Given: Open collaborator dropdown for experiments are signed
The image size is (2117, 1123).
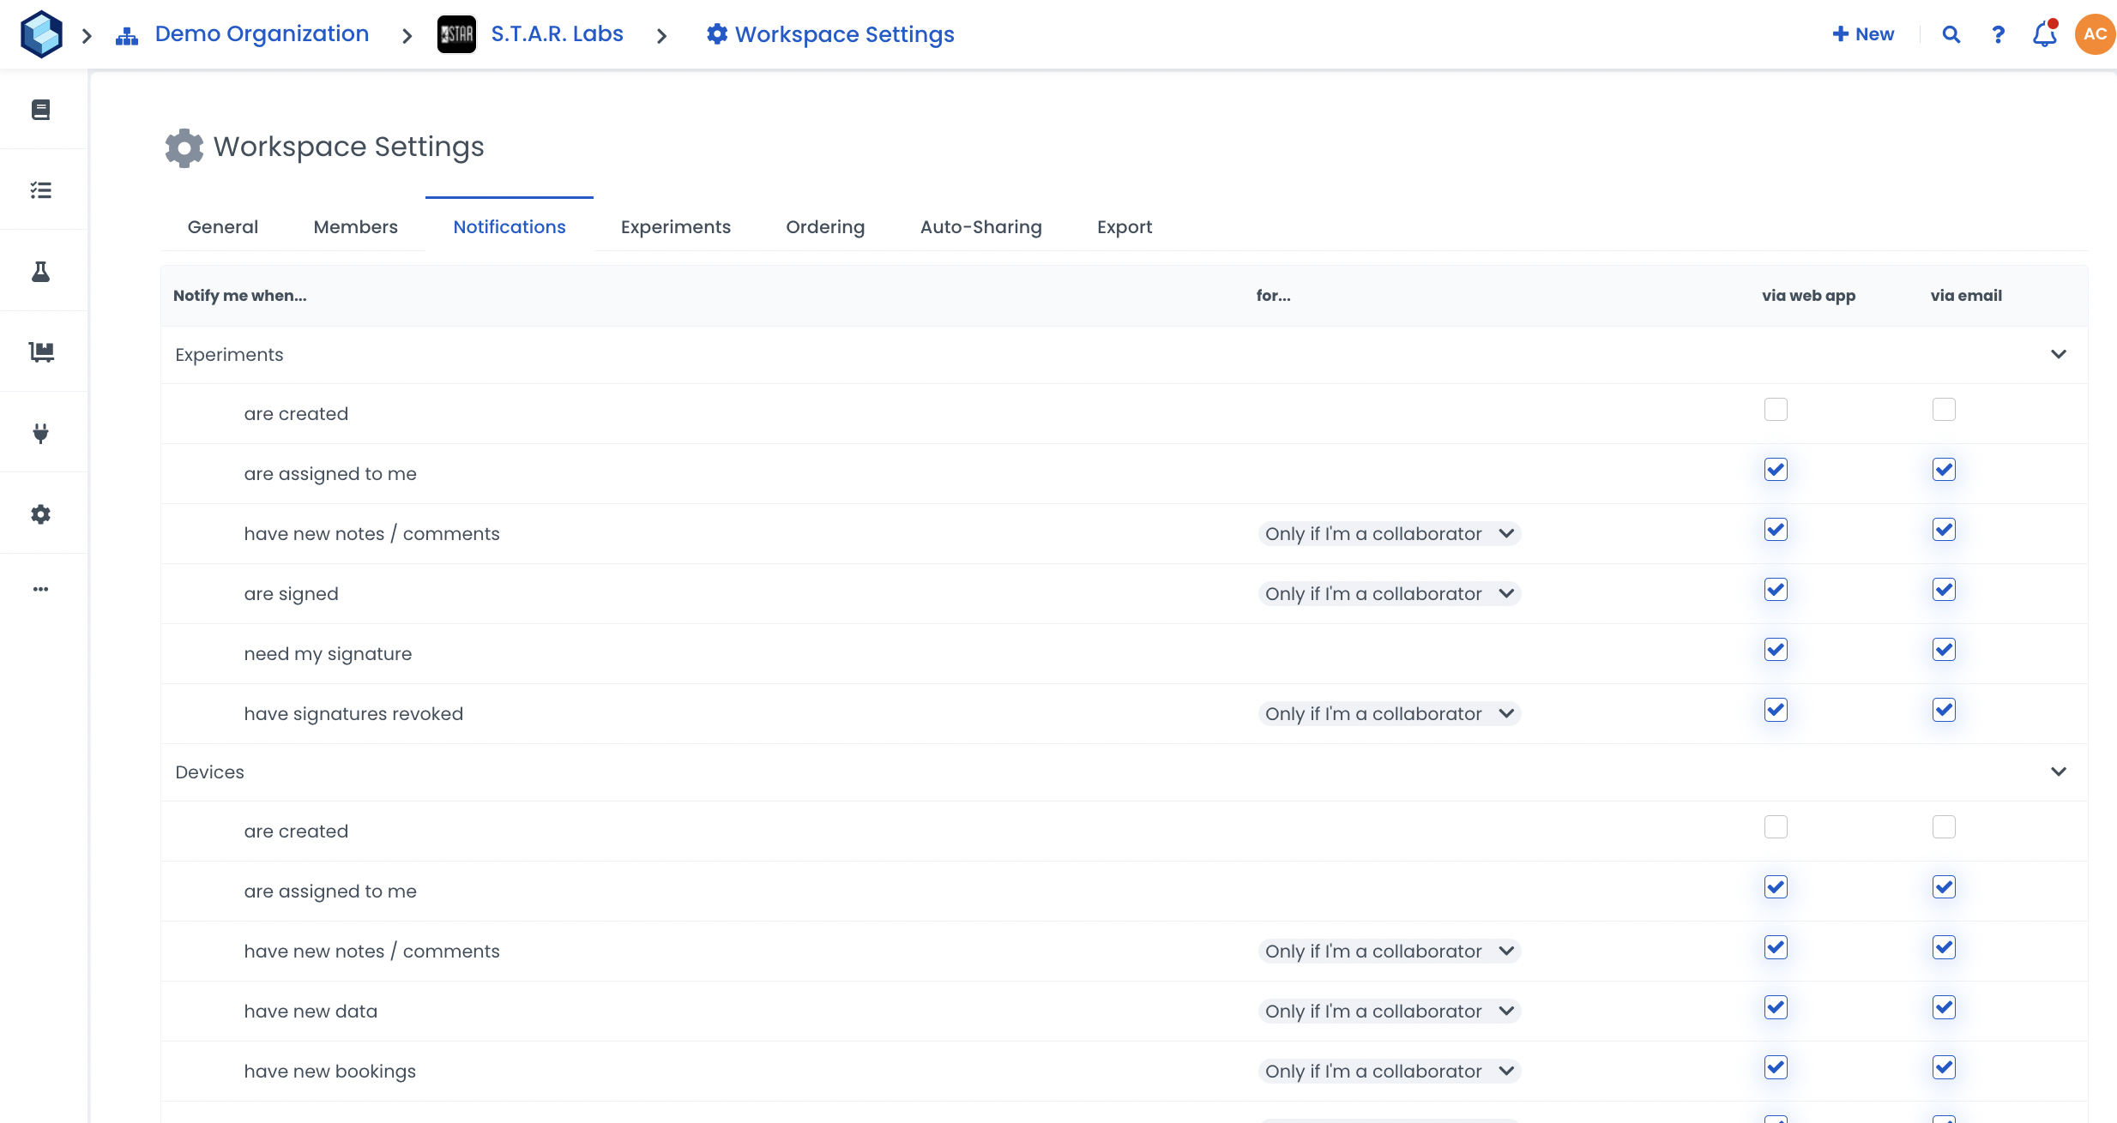Looking at the screenshot, I should pos(1389,594).
